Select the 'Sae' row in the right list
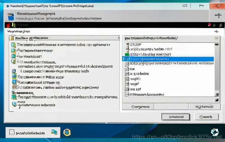 point(169,69)
